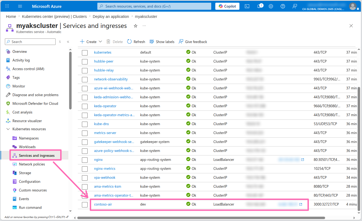362x221 pixels.
Task: Click the Diagnose and solve problems wrench icon
Action: (8, 95)
